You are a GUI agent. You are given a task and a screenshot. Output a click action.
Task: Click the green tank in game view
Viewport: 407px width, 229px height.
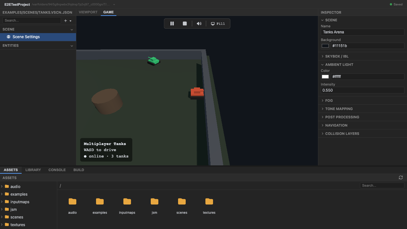(x=154, y=60)
